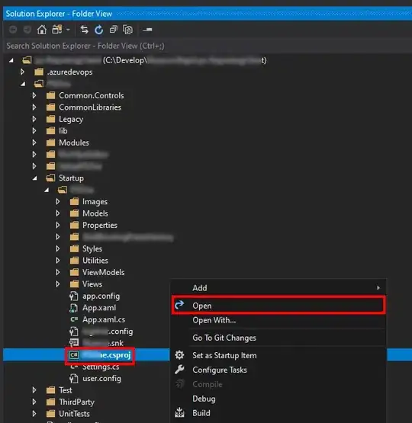Open the Switch Views dropdown arrow
This screenshot has width=412, height=423.
[68, 30]
